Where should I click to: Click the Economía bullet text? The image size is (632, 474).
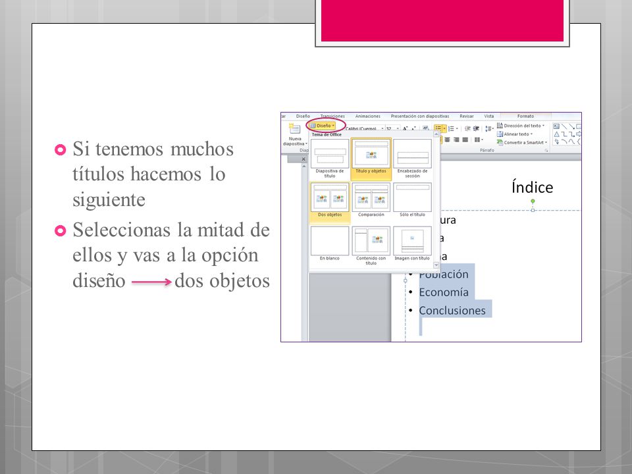tap(443, 292)
